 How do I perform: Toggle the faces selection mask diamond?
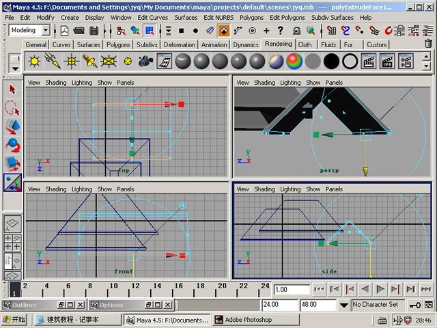[224, 30]
